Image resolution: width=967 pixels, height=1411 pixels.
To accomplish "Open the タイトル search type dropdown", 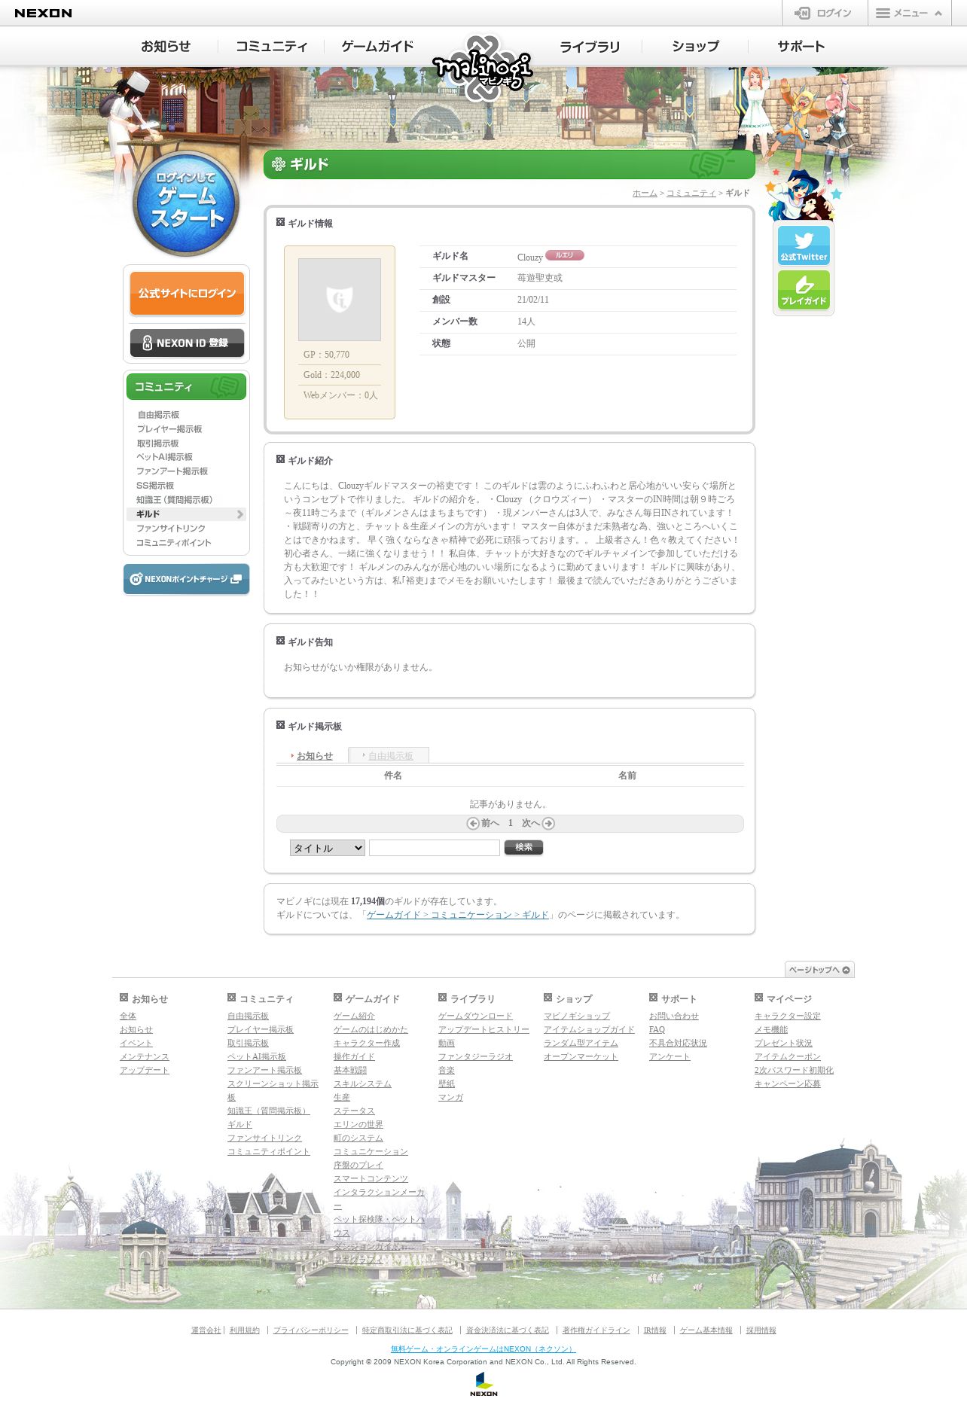I will (328, 848).
